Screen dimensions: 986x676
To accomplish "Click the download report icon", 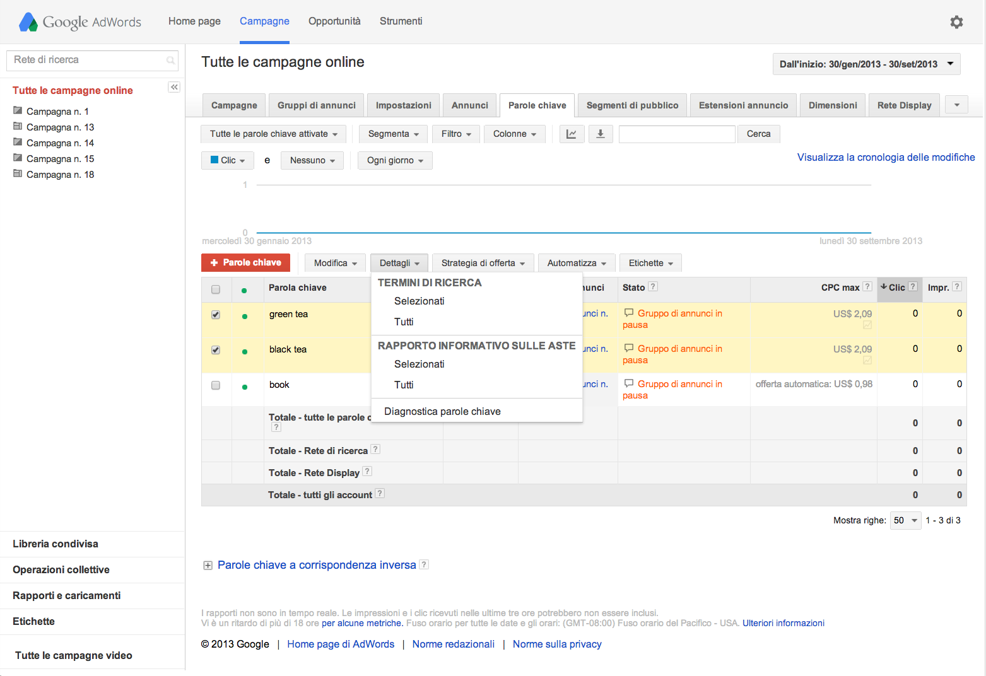I will point(601,134).
